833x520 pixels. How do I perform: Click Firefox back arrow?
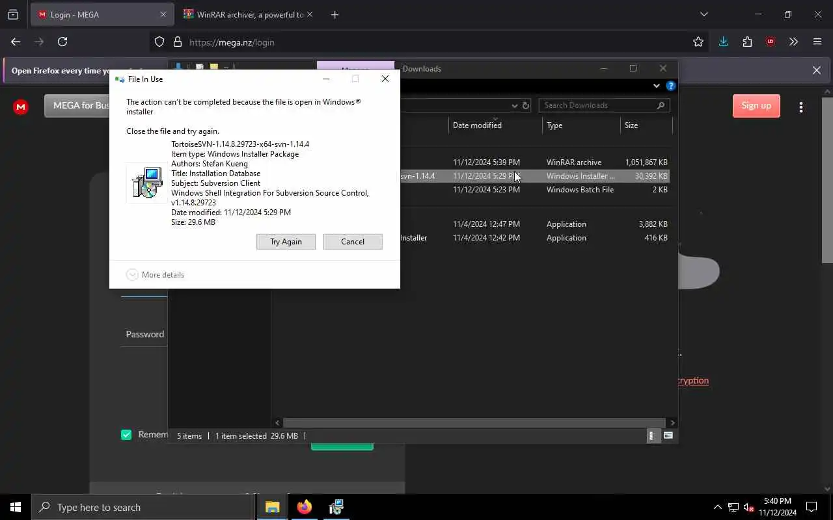point(16,42)
